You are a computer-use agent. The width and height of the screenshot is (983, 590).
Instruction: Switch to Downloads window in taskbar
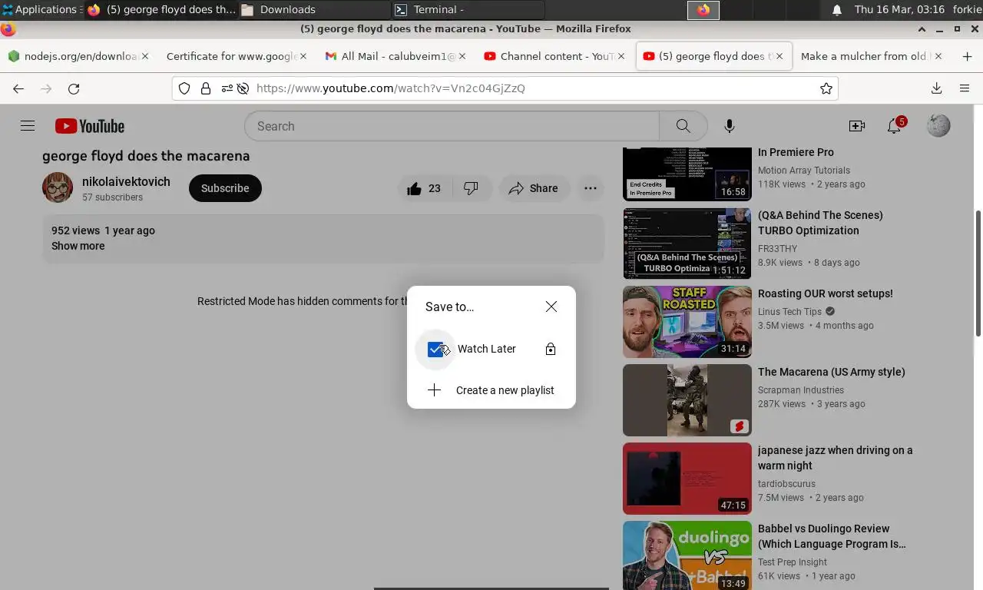coord(313,10)
